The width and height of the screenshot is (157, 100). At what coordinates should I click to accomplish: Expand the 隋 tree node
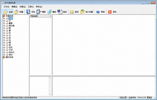4,28
